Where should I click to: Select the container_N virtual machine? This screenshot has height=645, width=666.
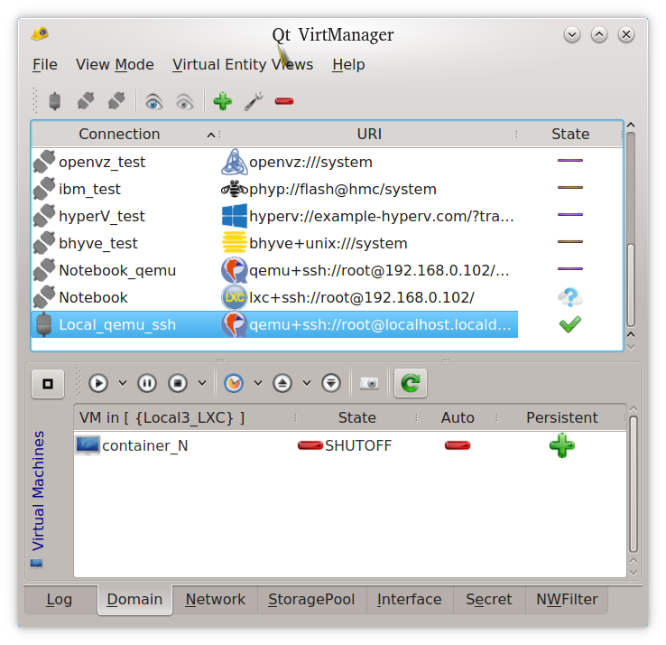point(144,445)
